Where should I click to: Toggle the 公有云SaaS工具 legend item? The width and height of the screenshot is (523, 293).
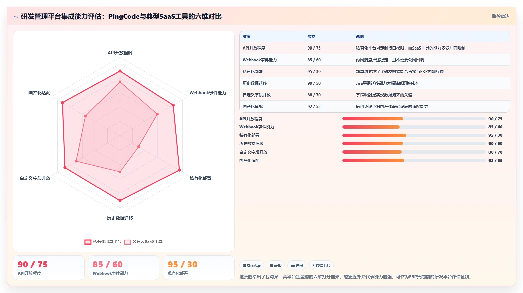point(143,242)
